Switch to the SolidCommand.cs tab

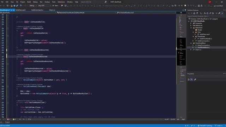37,10
